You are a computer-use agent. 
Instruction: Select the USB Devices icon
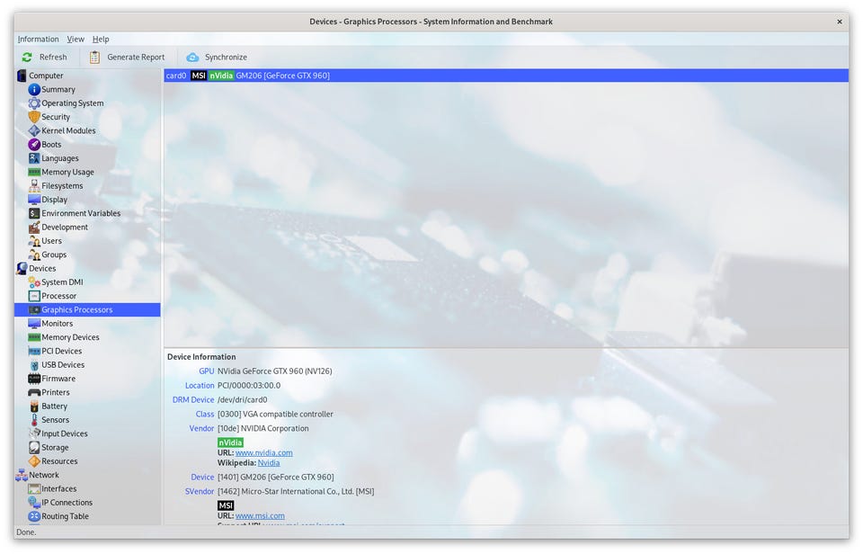(x=34, y=364)
